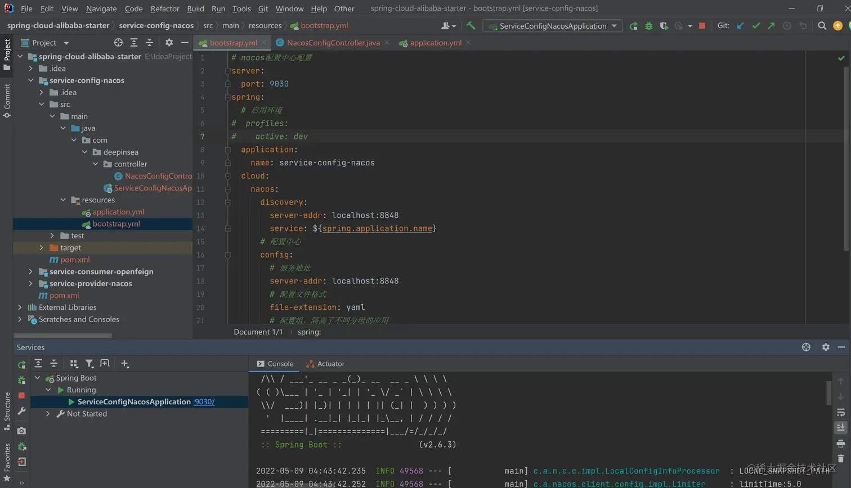Click the camera thread dump icon
The image size is (851, 488).
(21, 431)
